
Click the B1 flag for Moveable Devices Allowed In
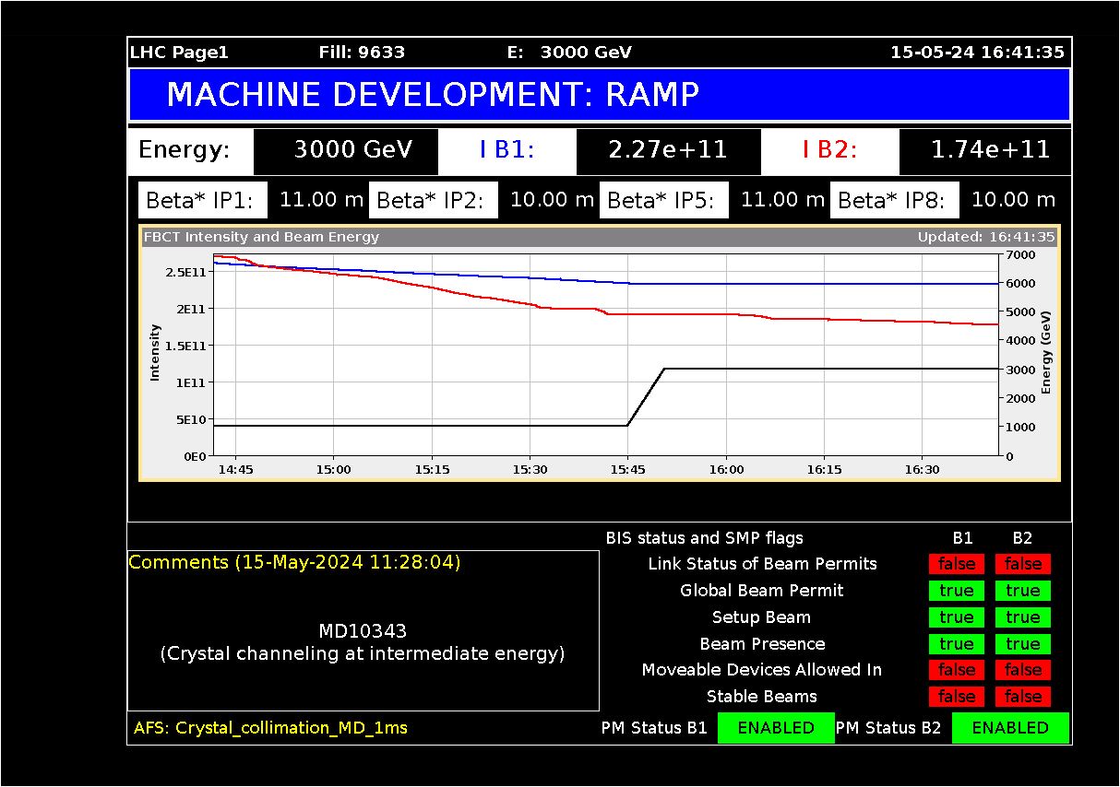(957, 670)
